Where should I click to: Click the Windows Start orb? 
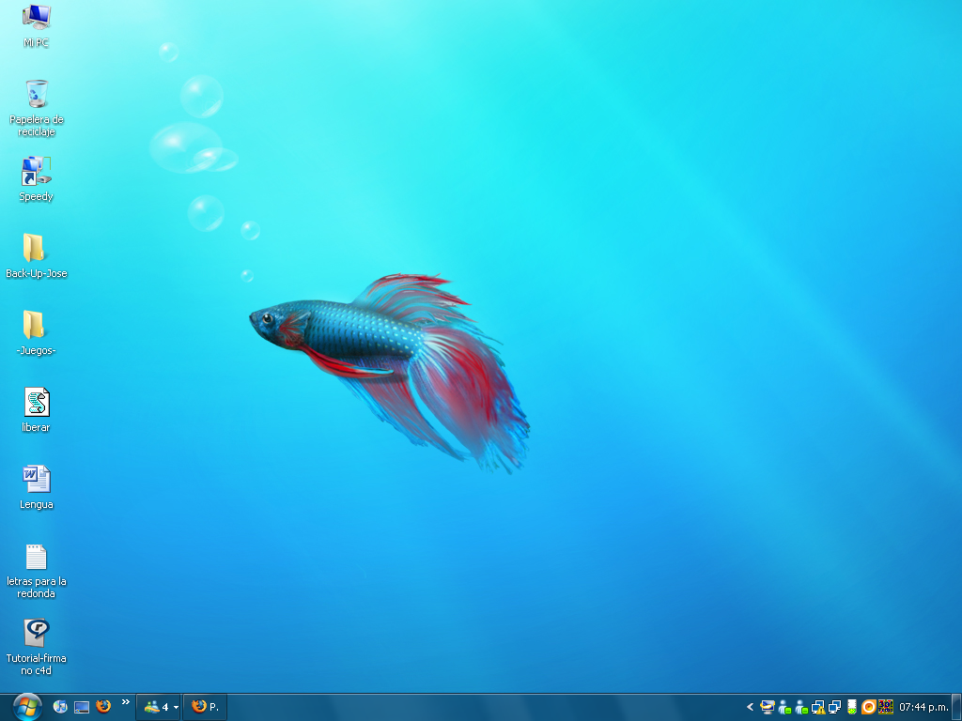point(27,706)
